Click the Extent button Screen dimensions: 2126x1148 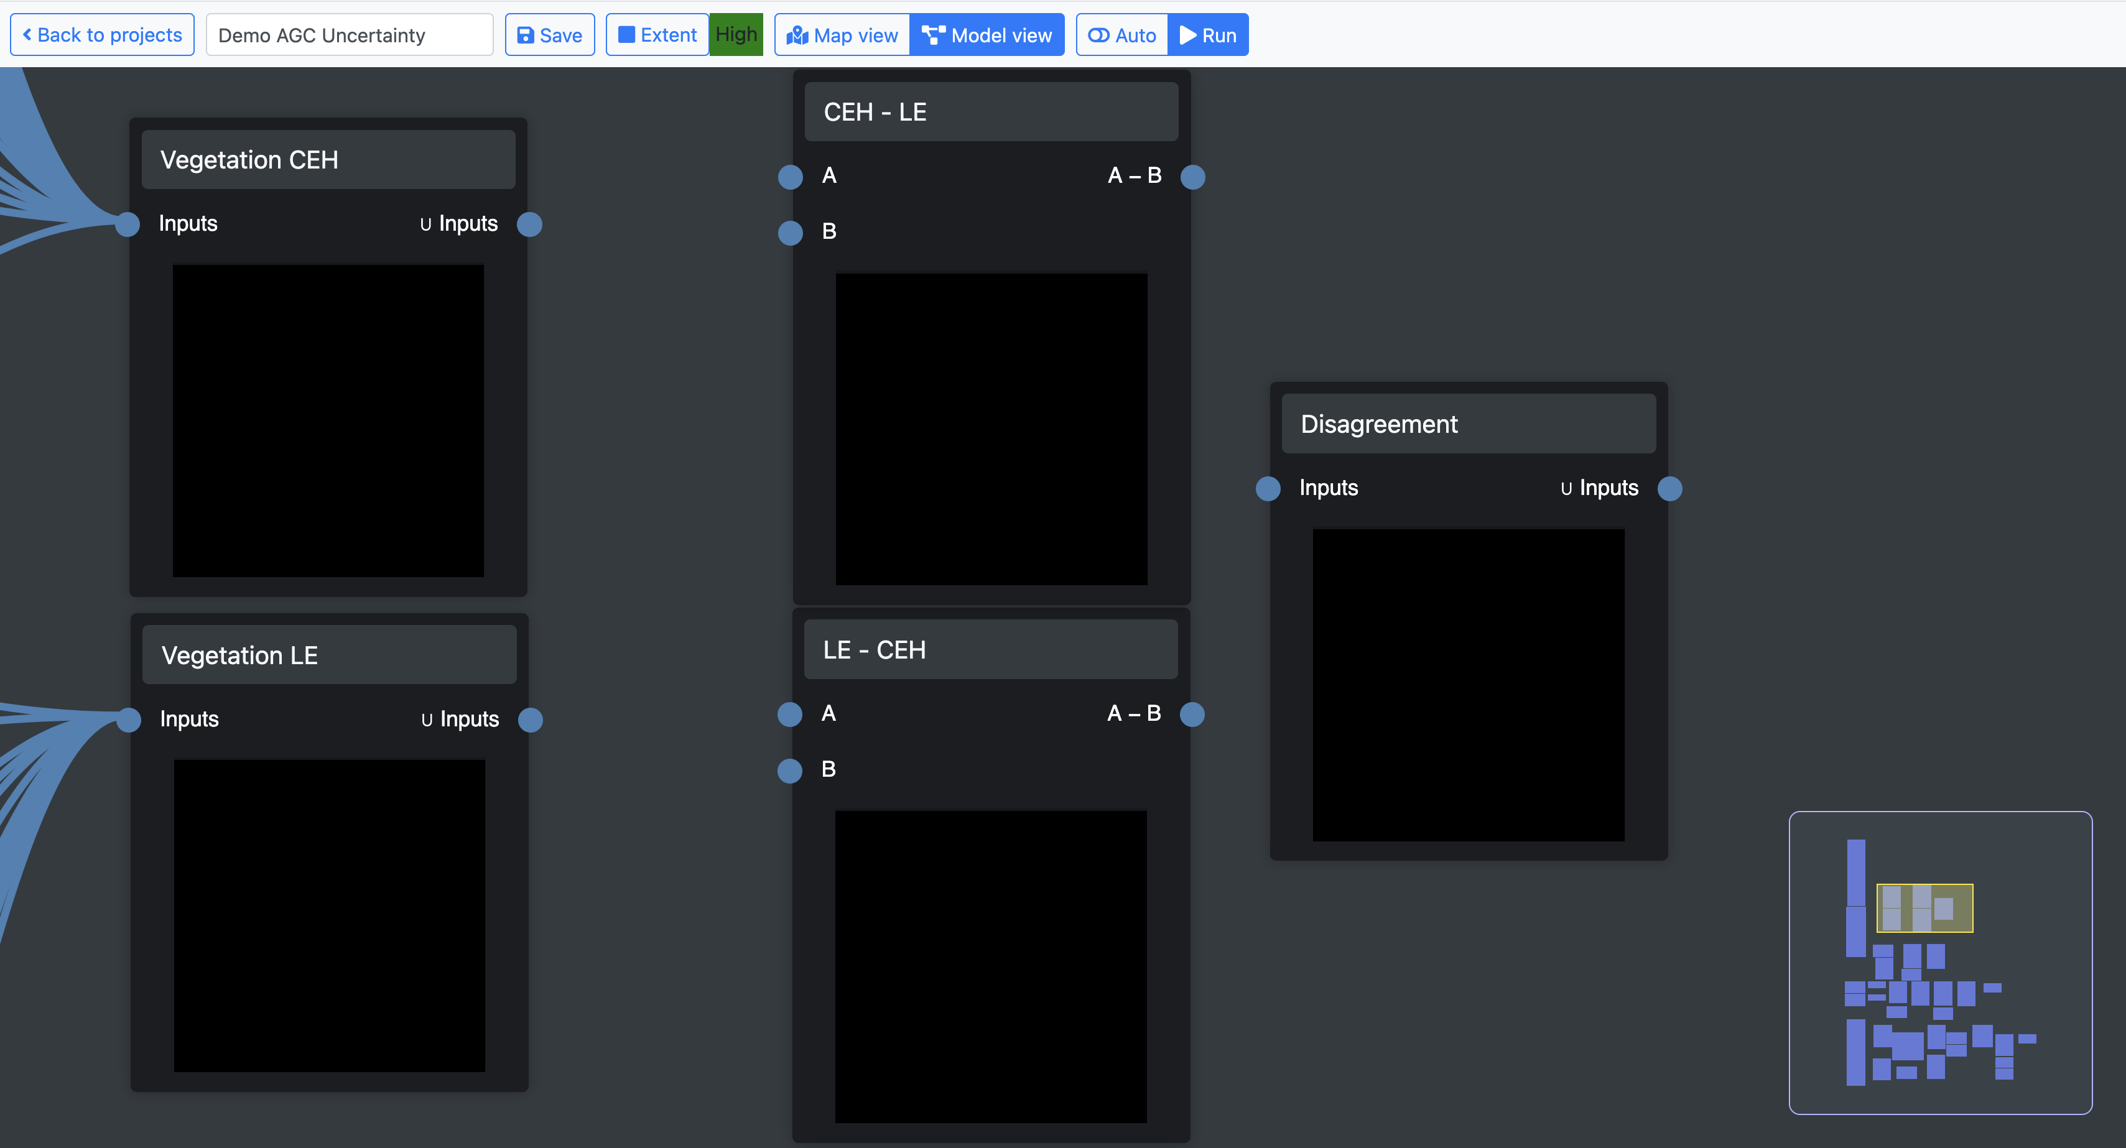point(657,35)
